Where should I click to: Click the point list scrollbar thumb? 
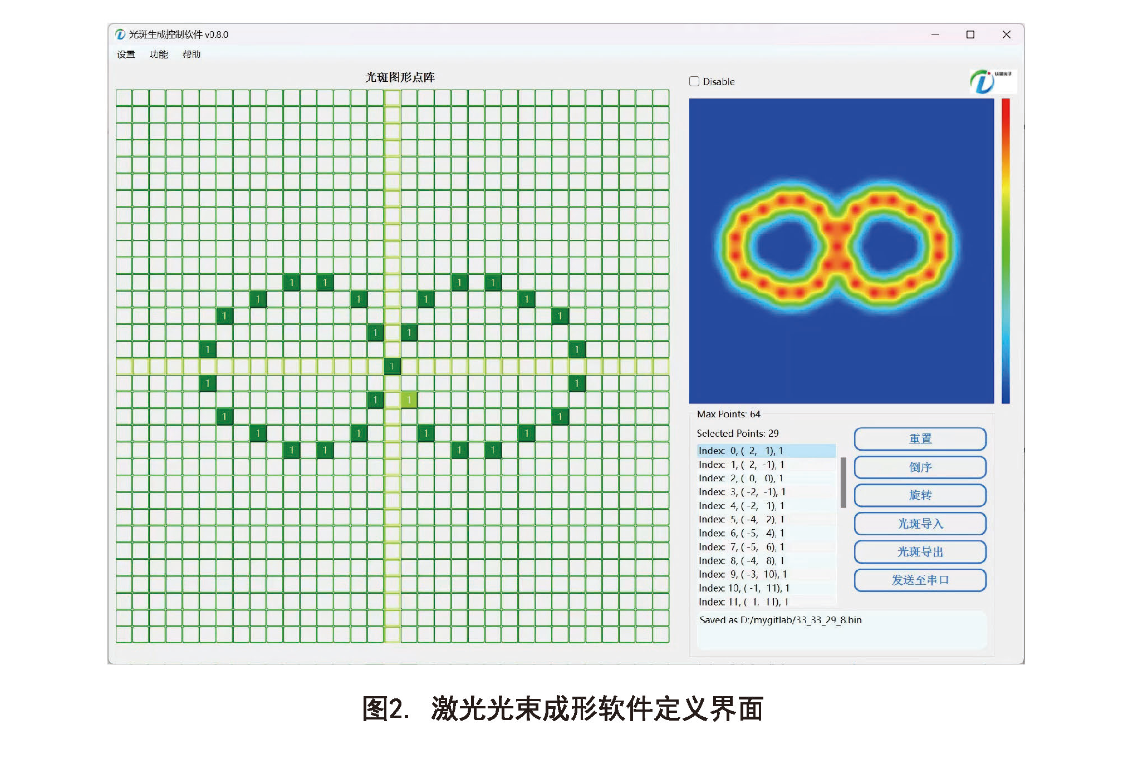click(843, 482)
